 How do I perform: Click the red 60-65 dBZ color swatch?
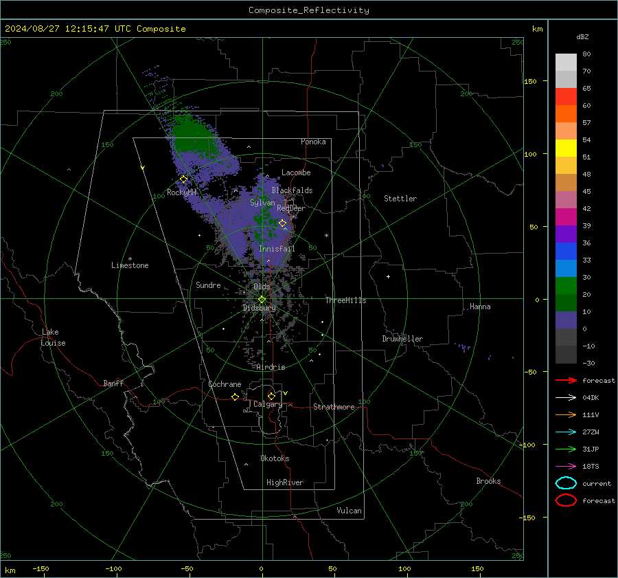coord(566,96)
